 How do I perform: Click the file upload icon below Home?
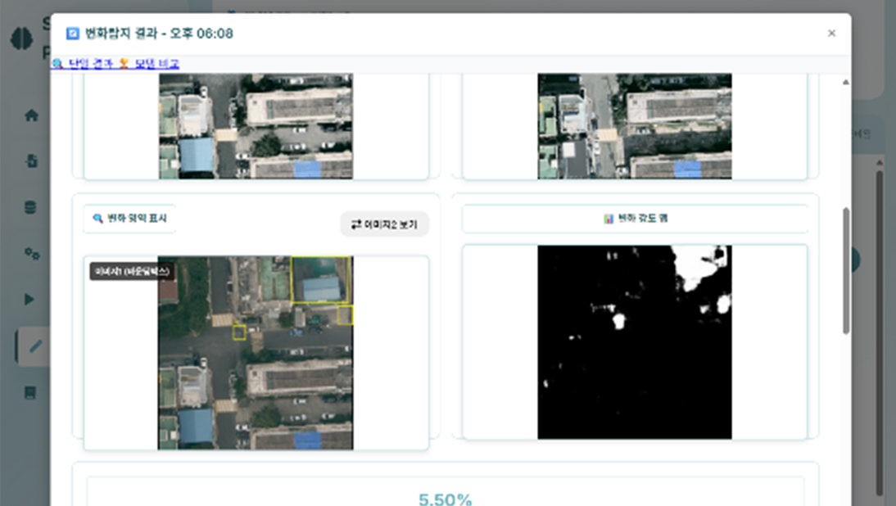pyautogui.click(x=31, y=161)
